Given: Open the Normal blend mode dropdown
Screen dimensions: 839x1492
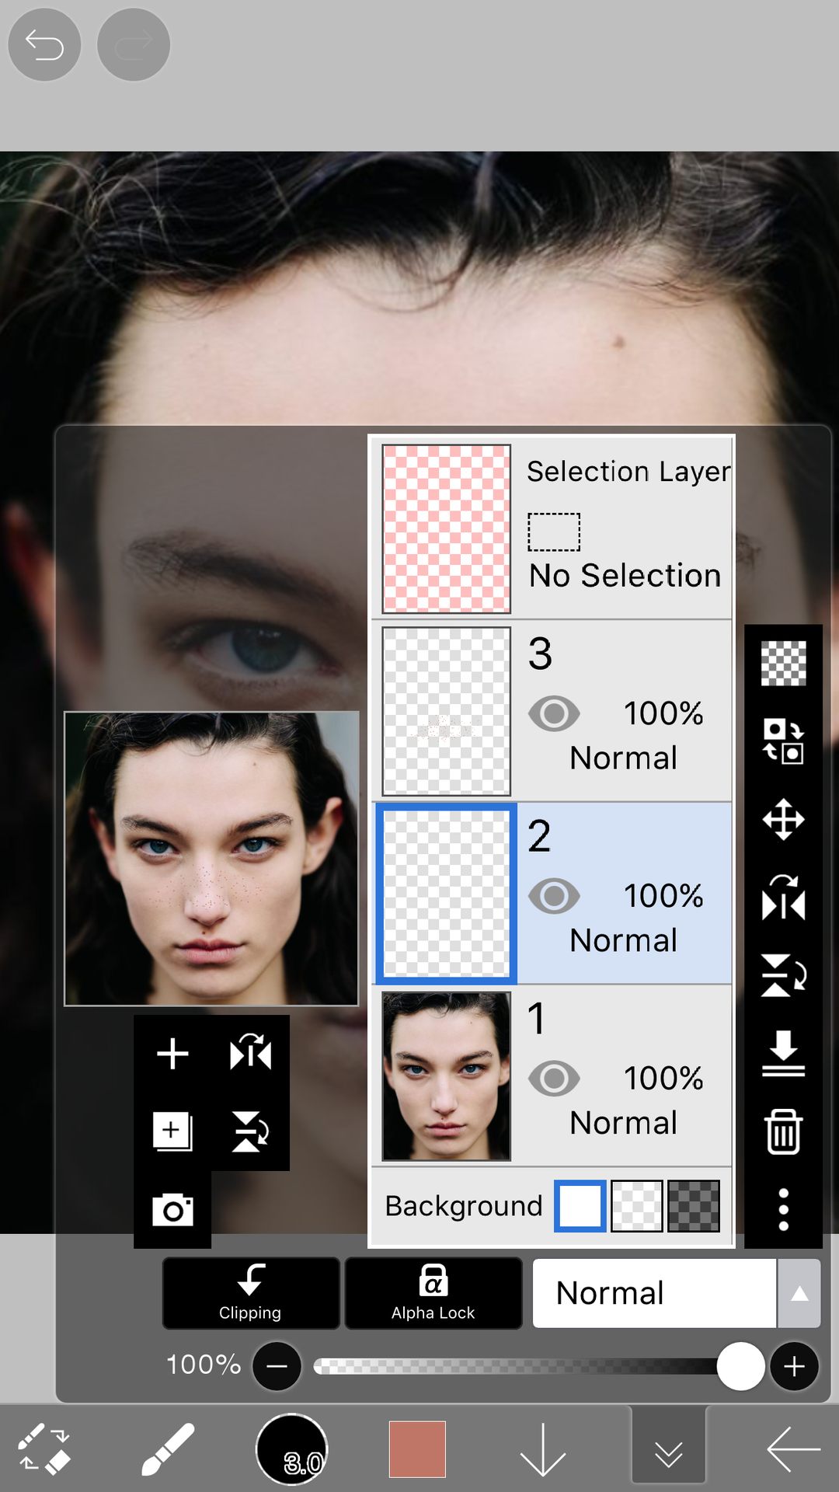Looking at the screenshot, I should (654, 1293).
